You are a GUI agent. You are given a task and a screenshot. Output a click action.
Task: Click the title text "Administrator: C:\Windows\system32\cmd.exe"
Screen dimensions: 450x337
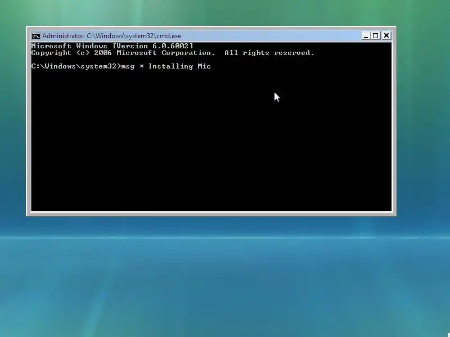pyautogui.click(x=111, y=36)
